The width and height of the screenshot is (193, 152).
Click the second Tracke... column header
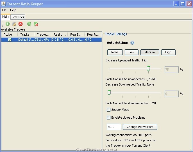point(43,34)
